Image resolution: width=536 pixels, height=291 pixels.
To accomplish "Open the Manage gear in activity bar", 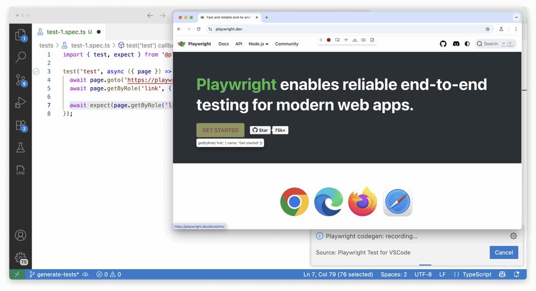I will pyautogui.click(x=20, y=258).
